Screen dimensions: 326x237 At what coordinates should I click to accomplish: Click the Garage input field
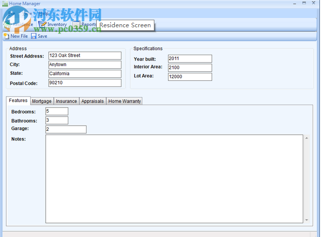point(66,129)
